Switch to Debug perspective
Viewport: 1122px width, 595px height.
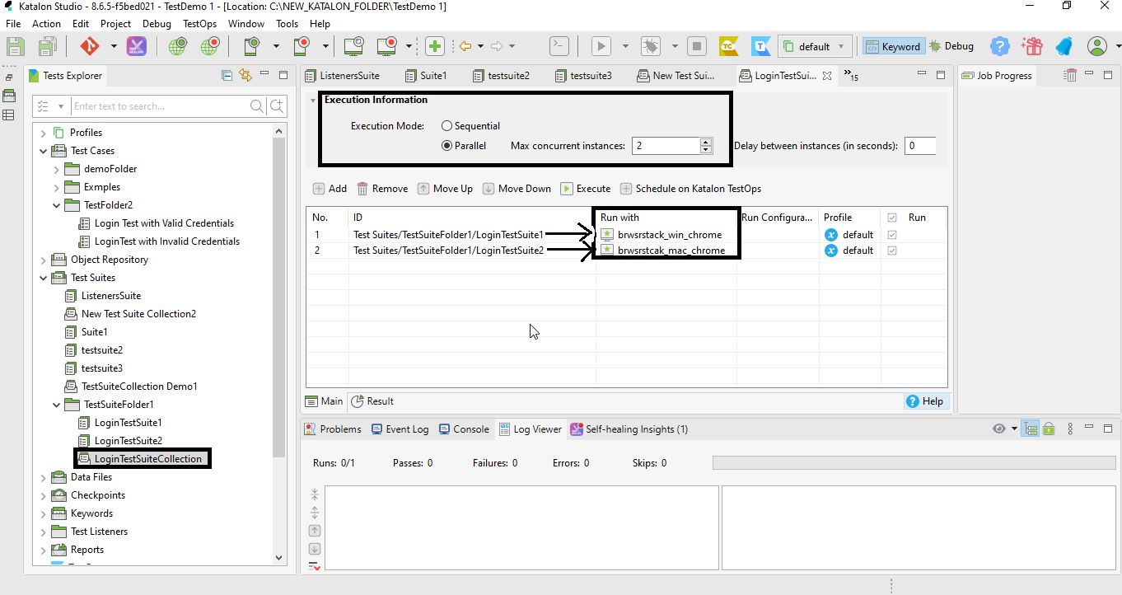(951, 46)
